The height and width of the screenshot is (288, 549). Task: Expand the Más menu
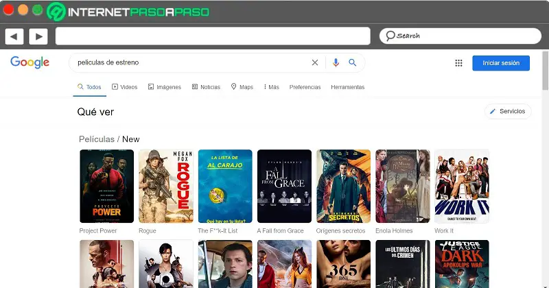[271, 87]
